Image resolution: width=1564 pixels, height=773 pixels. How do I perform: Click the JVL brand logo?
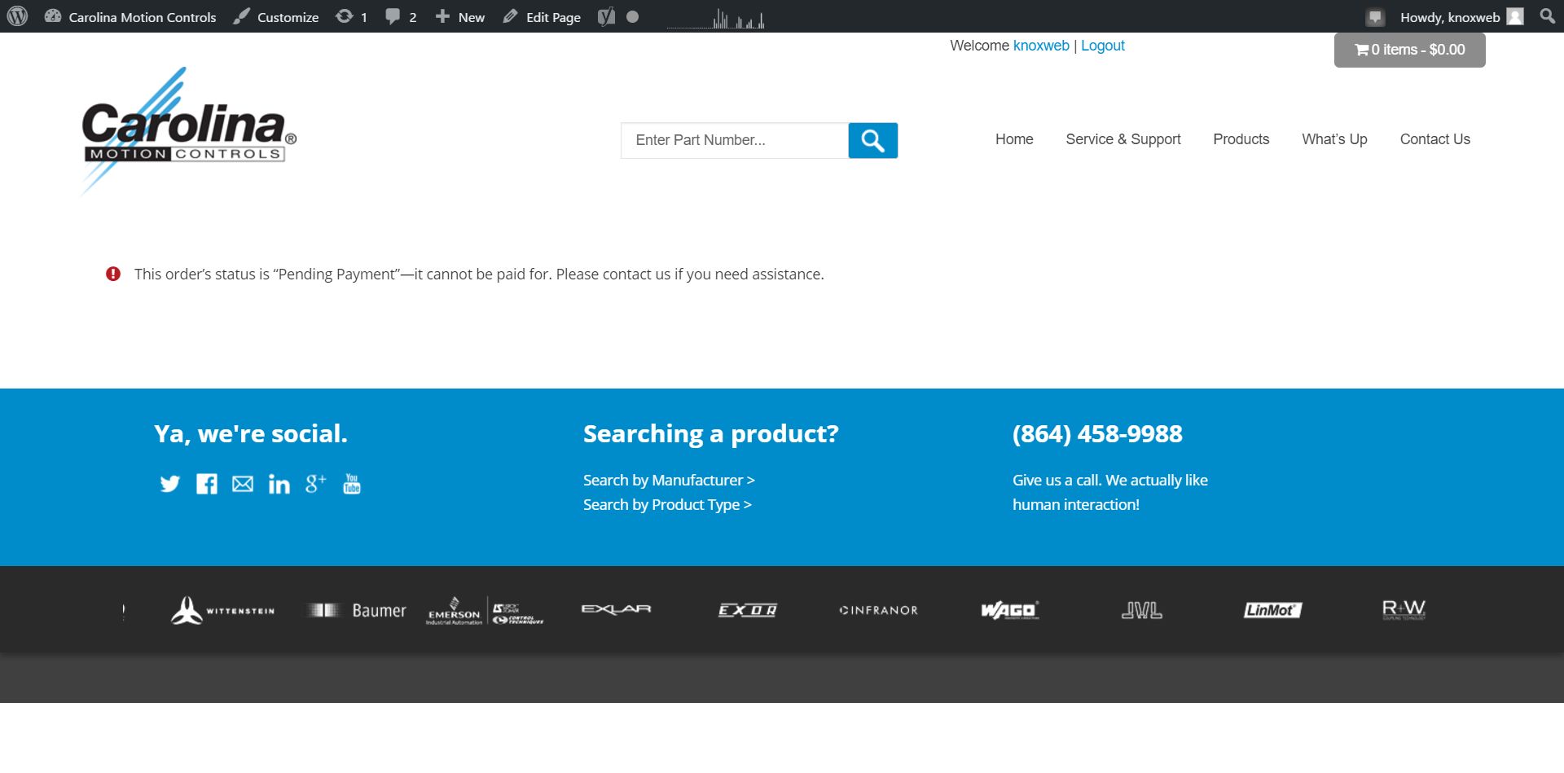tap(1142, 610)
